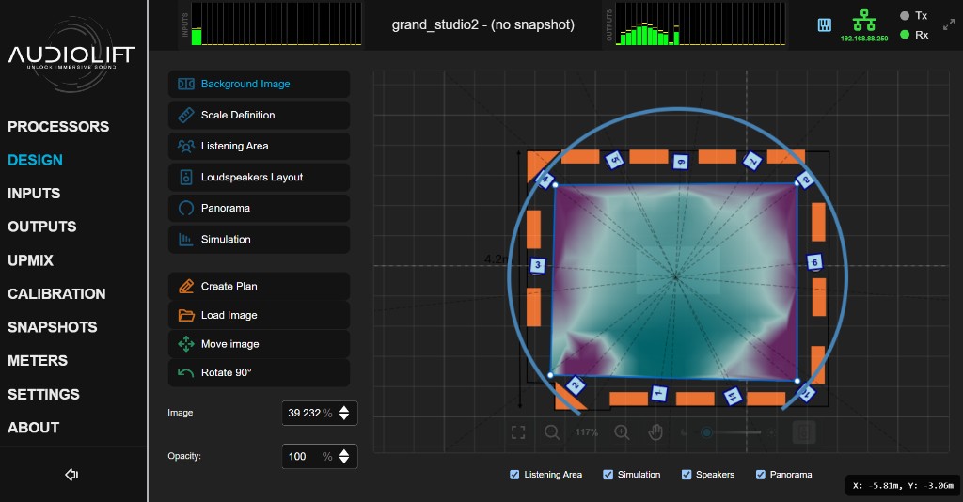
Task: Select speaker 1 on the plan
Action: coord(658,393)
